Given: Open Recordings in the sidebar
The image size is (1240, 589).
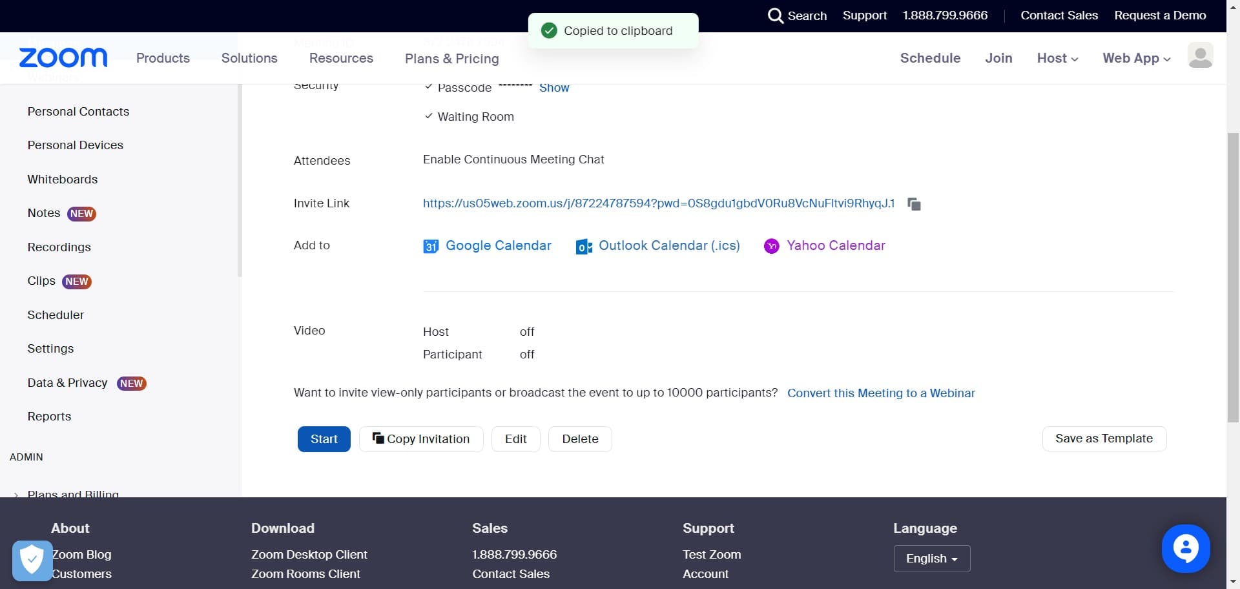Looking at the screenshot, I should (59, 247).
